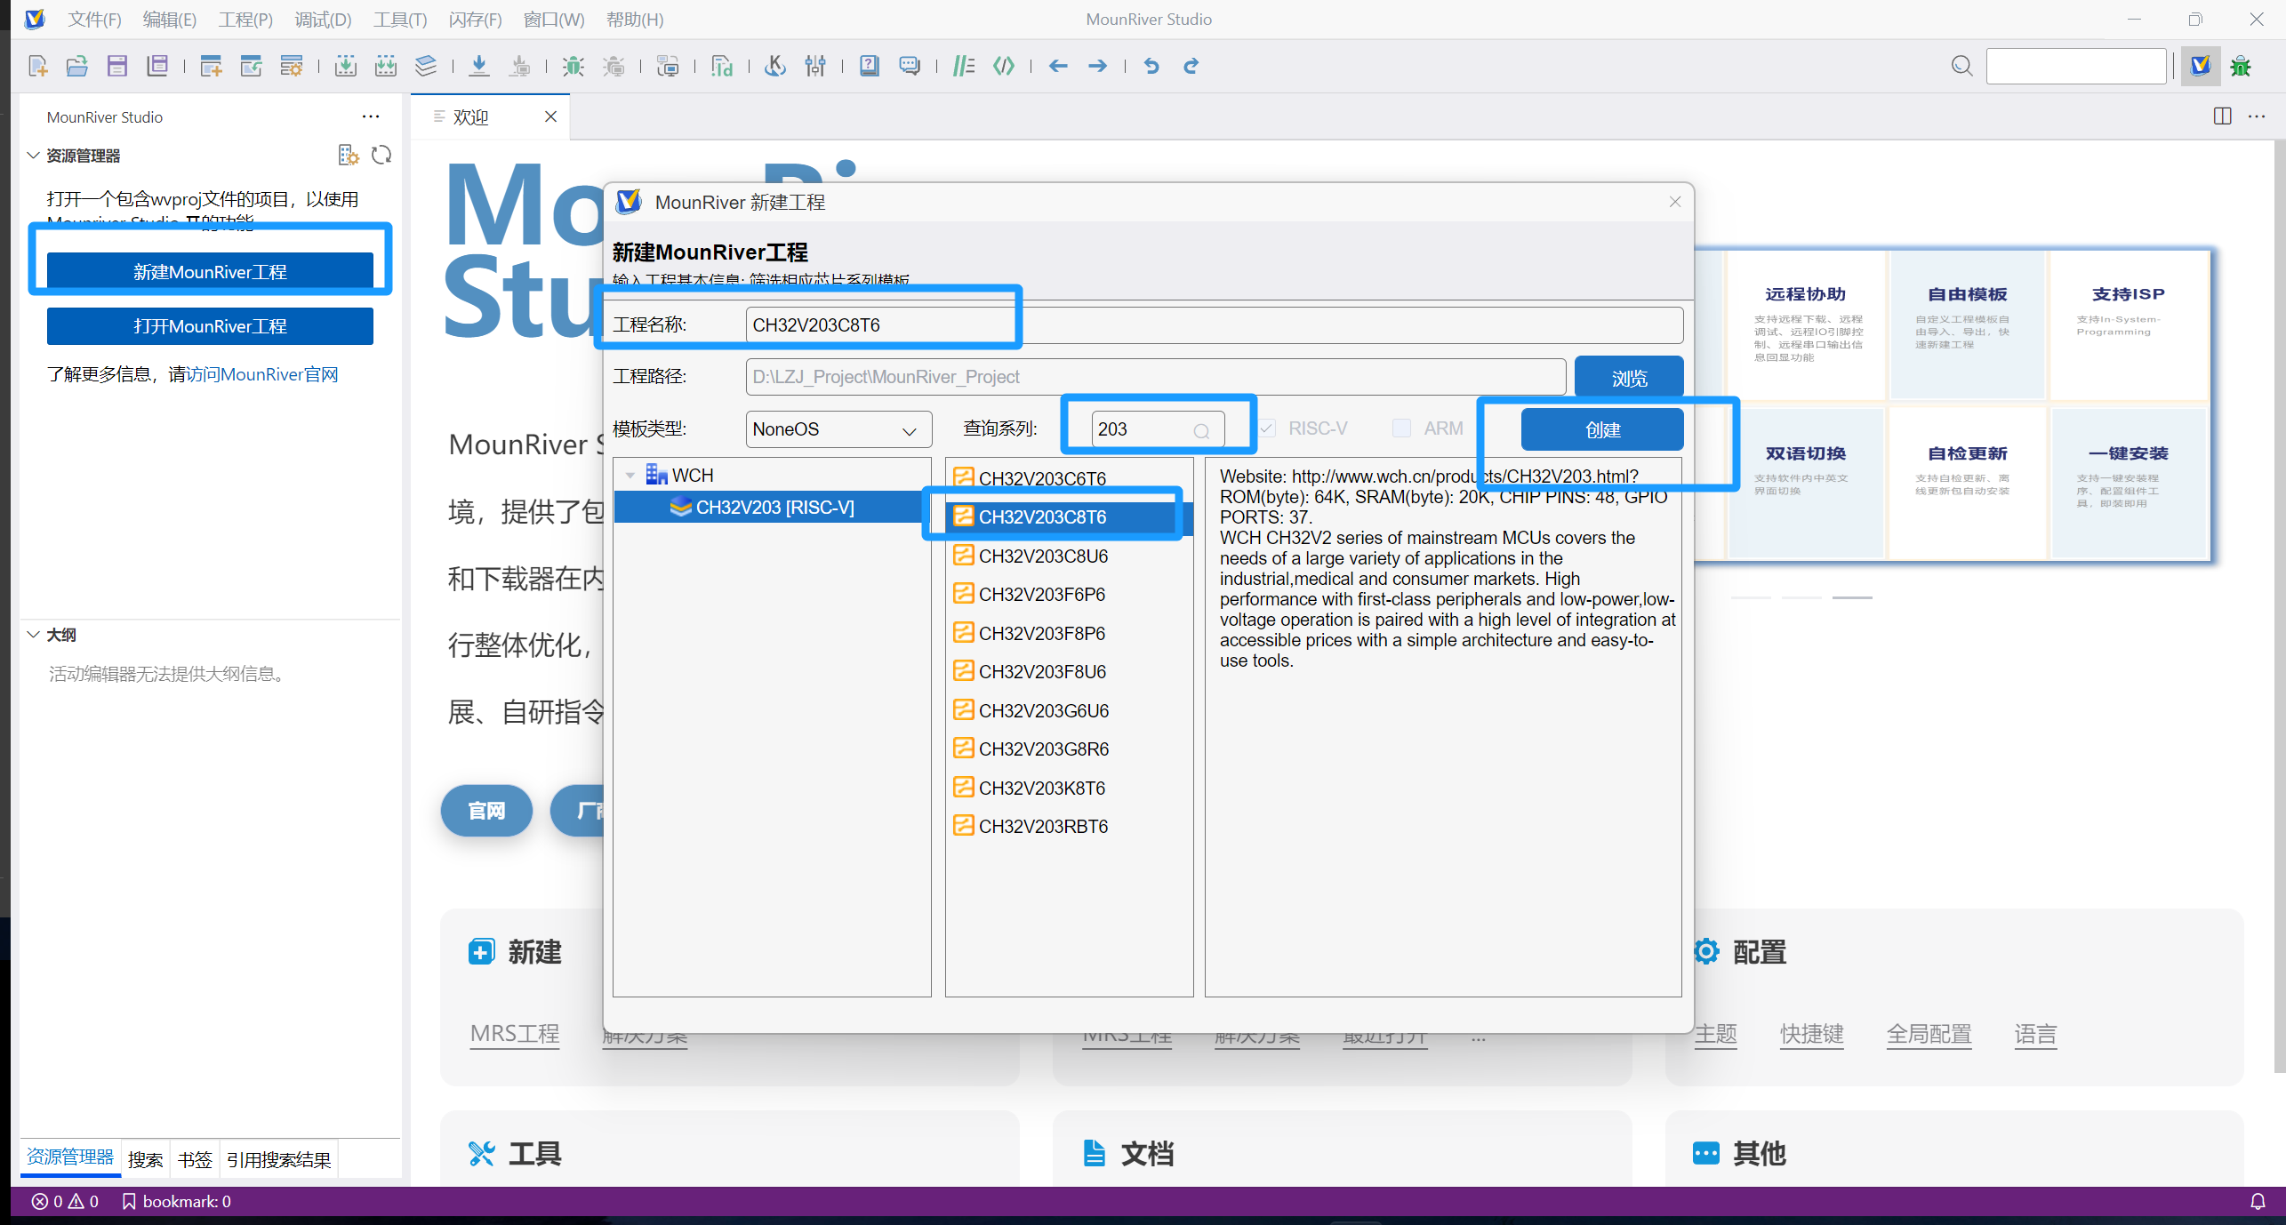The width and height of the screenshot is (2286, 1225).
Task: Click the monitors remote toolbar icon
Action: 668,66
